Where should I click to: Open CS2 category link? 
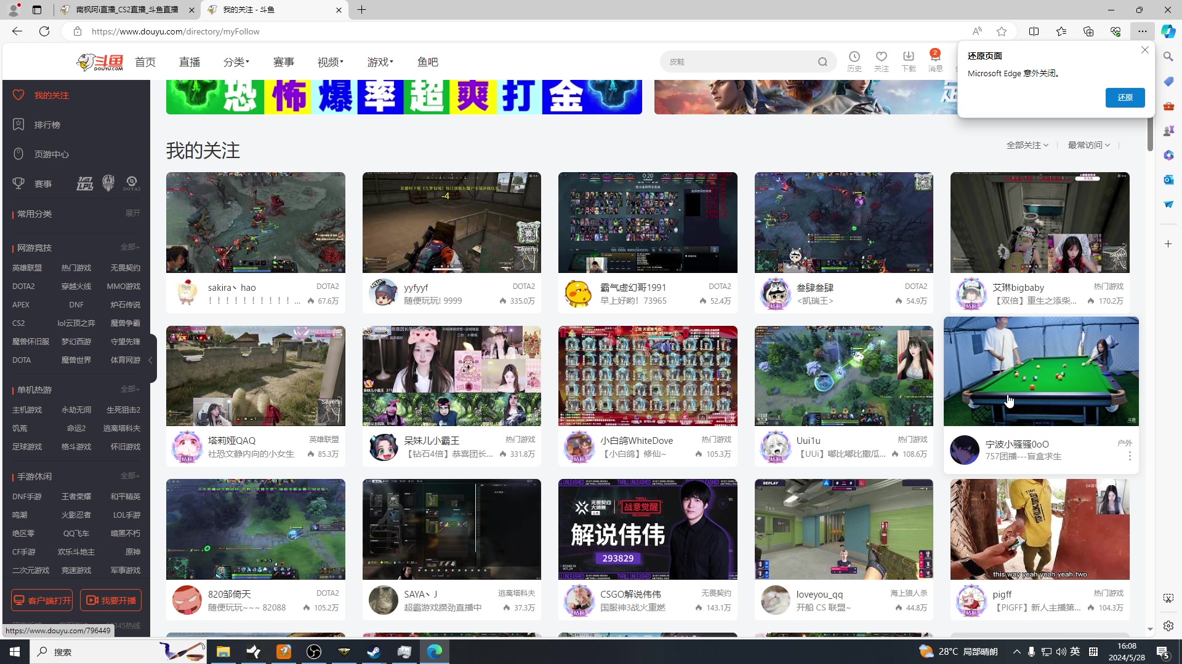18,323
